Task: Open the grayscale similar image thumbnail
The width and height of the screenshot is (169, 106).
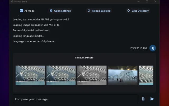Action: (x=92, y=75)
